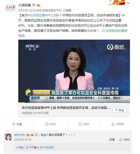Expand the post options chevron at top right

click(x=128, y=3)
